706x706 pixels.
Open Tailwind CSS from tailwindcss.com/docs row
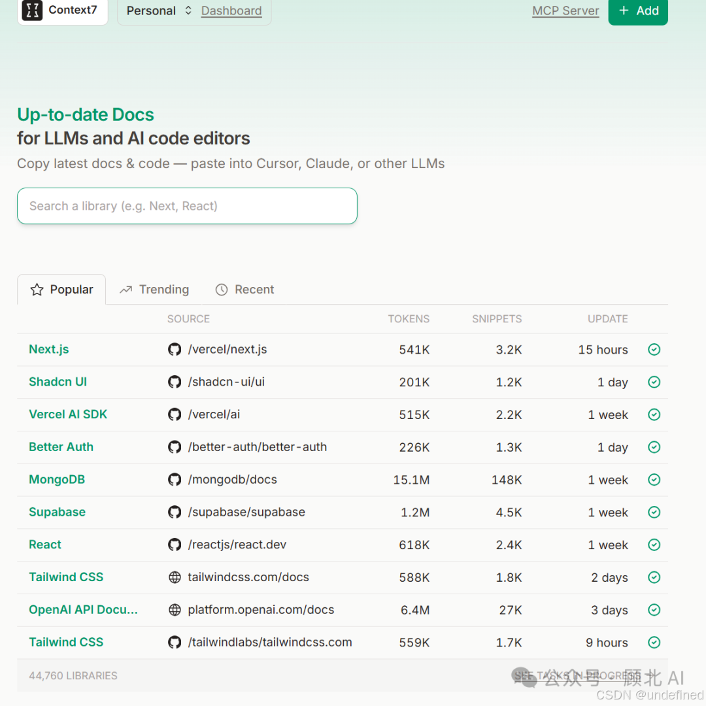click(66, 577)
